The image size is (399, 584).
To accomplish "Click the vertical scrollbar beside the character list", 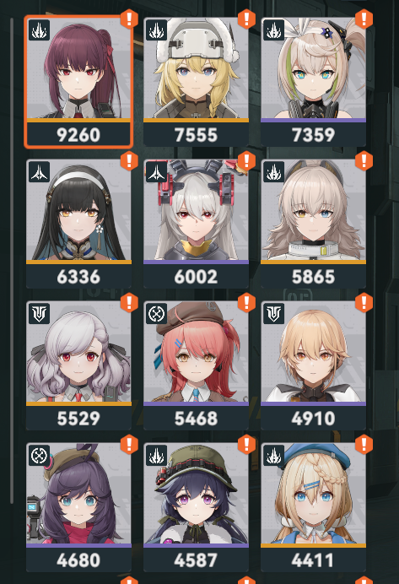I will pos(12,261).
